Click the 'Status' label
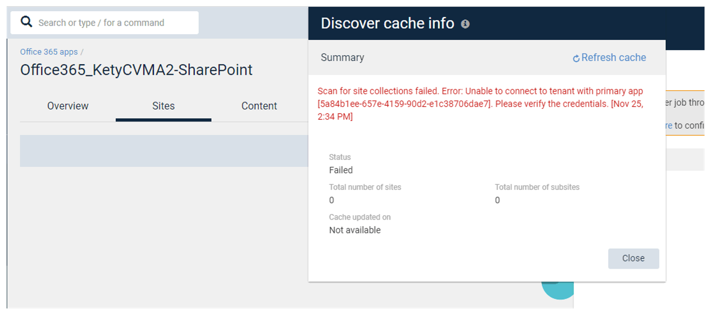The height and width of the screenshot is (310, 726). tap(340, 157)
